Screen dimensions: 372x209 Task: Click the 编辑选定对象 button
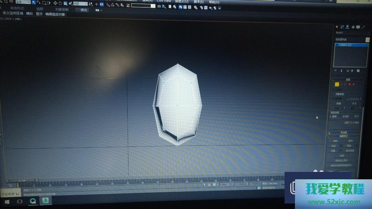point(55,14)
